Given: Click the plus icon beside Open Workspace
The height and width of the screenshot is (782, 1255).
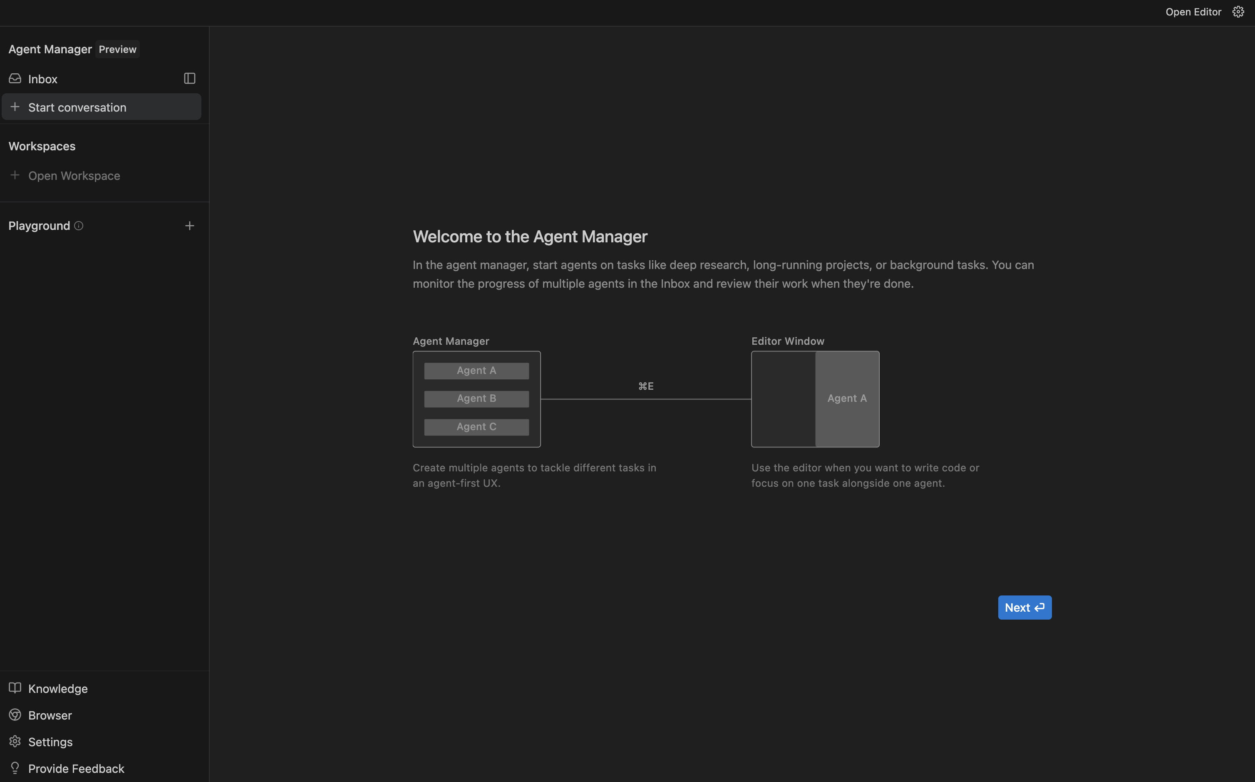Looking at the screenshot, I should [x=15, y=175].
